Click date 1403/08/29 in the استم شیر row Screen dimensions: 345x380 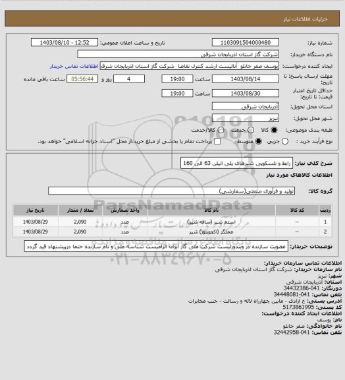coord(36,222)
